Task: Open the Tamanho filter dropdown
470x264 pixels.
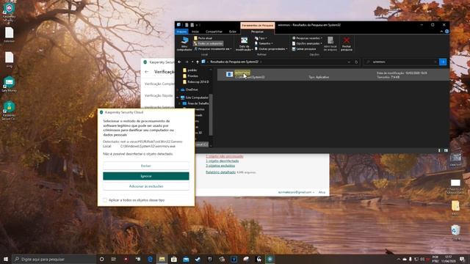Action: click(x=264, y=44)
